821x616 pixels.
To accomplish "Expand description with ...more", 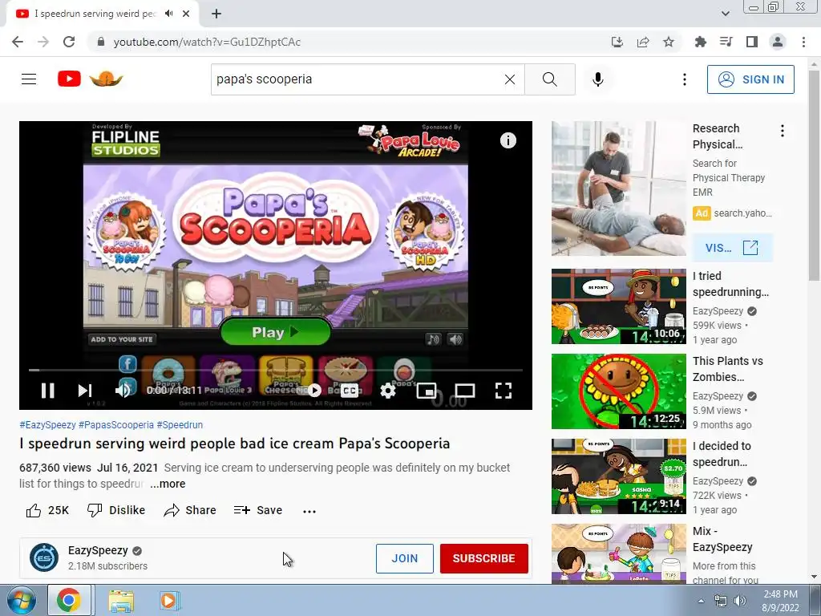I will [168, 484].
